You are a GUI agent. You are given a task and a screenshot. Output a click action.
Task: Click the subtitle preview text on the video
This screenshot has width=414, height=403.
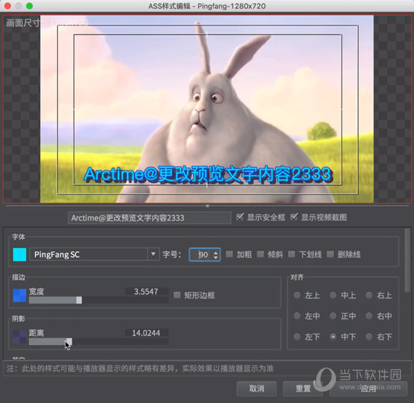208,175
